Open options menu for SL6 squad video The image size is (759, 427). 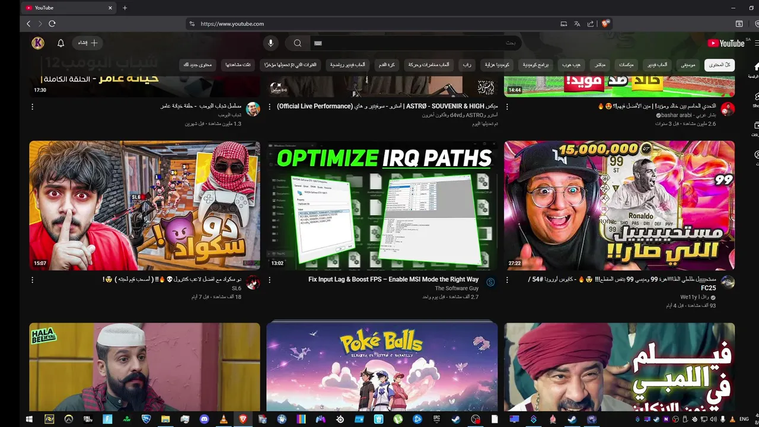[32, 280]
